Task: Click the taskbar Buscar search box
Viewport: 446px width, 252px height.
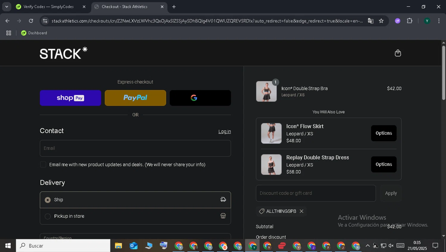Action: [x=63, y=246]
